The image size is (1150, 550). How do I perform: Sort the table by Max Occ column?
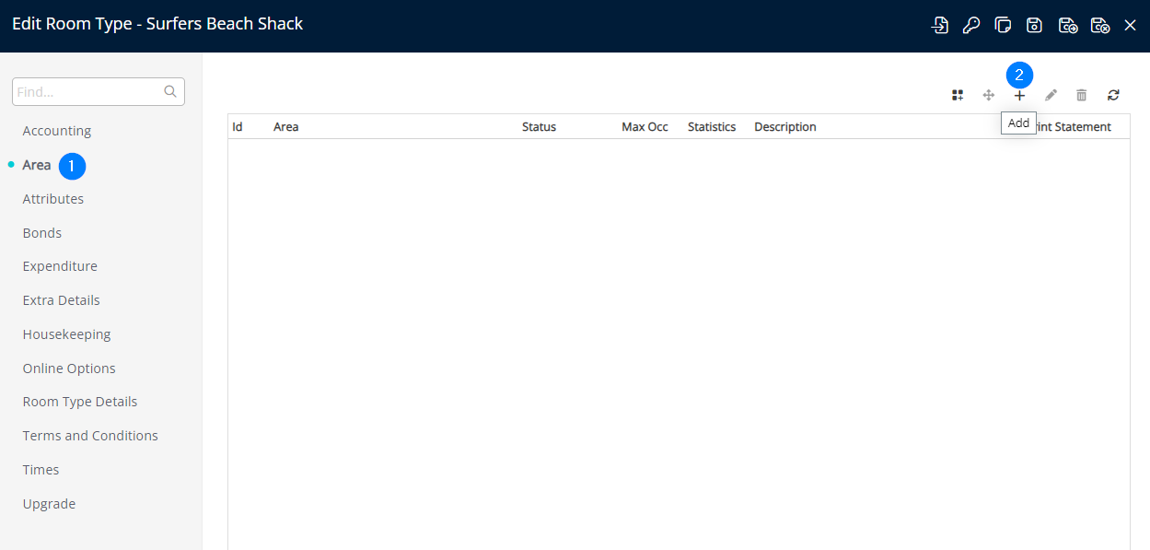pyautogui.click(x=645, y=127)
